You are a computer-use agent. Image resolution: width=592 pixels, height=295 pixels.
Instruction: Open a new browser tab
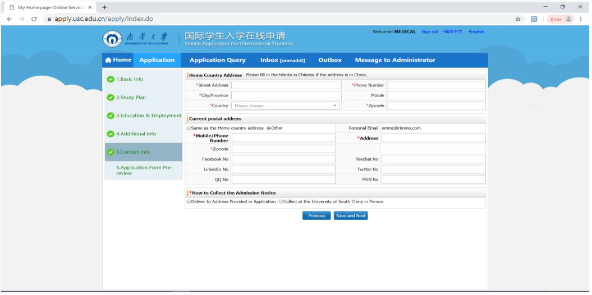(104, 7)
